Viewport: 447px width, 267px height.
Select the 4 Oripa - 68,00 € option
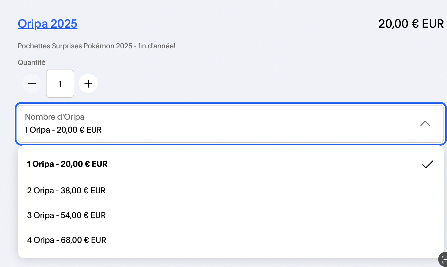pyautogui.click(x=67, y=240)
